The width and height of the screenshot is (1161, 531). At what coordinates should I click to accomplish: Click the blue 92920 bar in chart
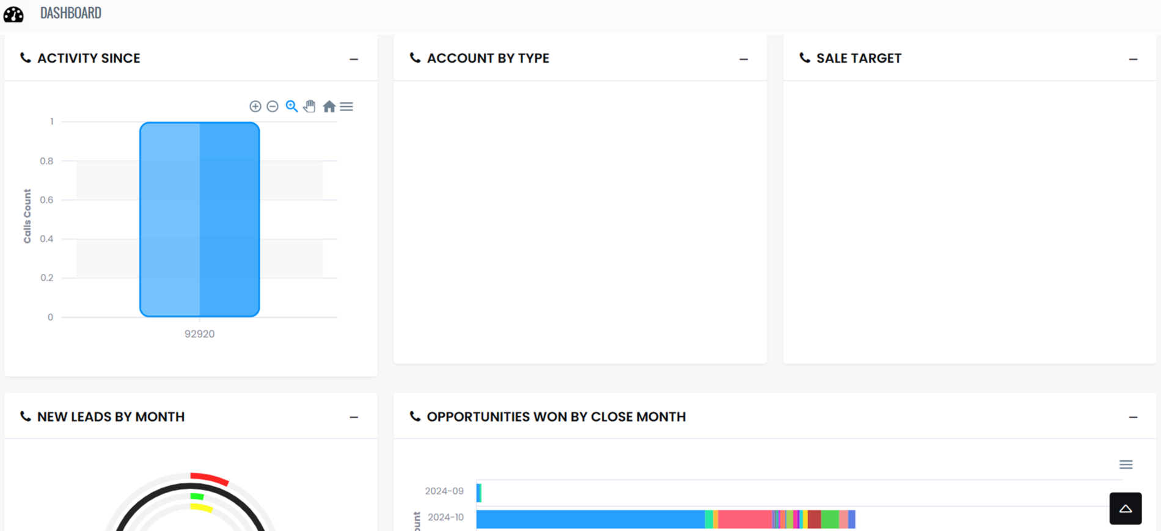199,220
